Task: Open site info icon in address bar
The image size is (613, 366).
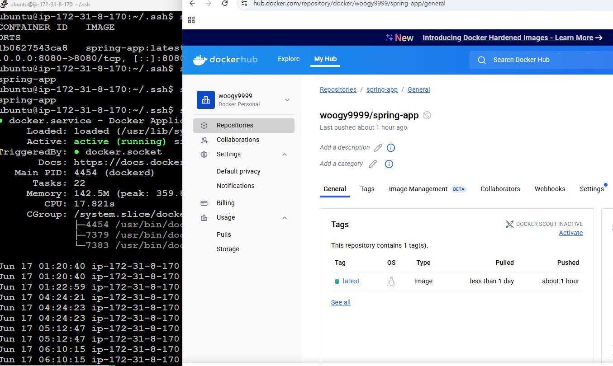Action: tap(244, 3)
